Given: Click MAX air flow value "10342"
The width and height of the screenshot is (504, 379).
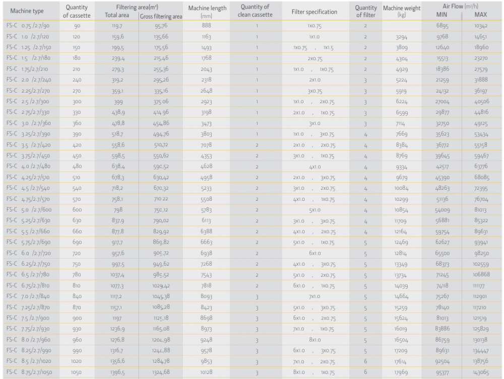Looking at the screenshot, I should [x=481, y=26].
